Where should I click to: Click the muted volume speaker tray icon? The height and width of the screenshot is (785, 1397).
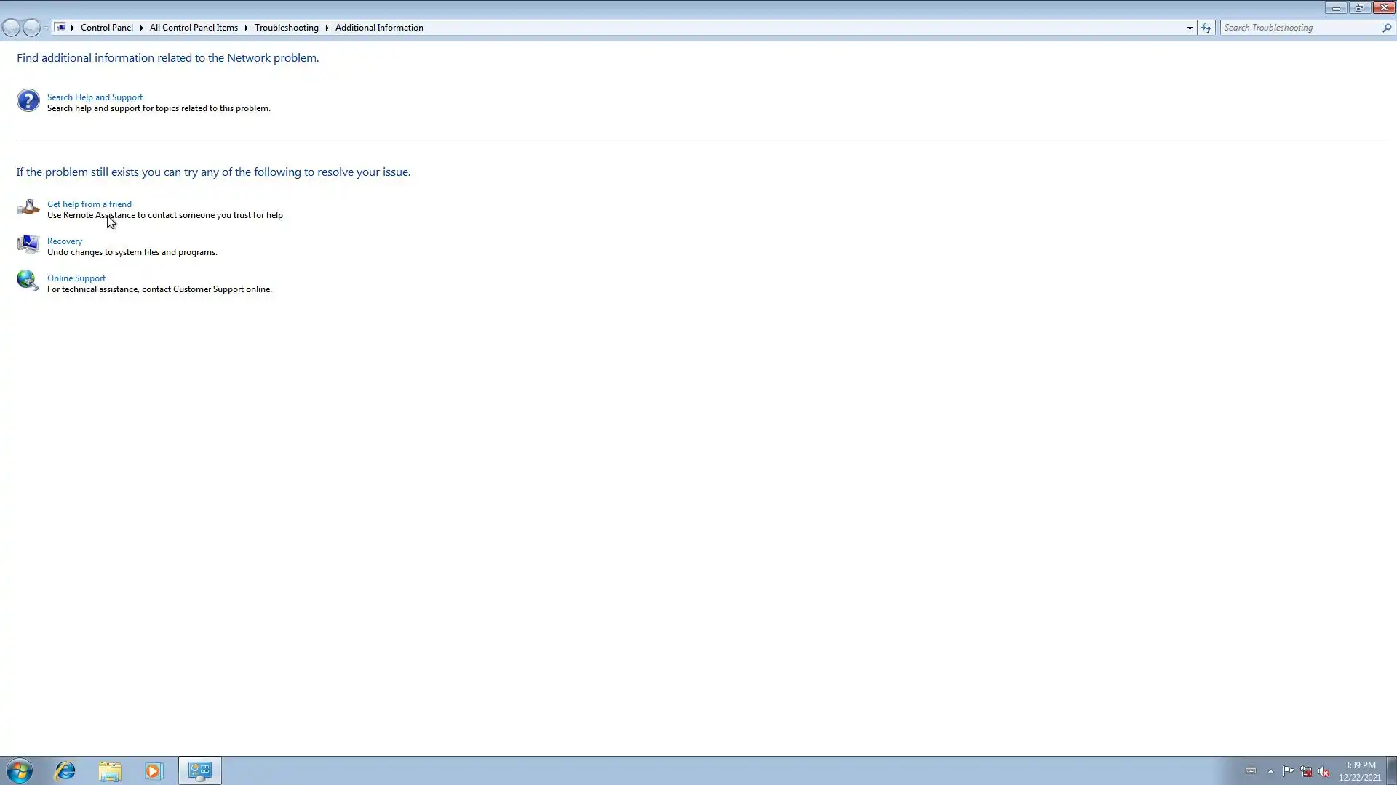[1324, 771]
